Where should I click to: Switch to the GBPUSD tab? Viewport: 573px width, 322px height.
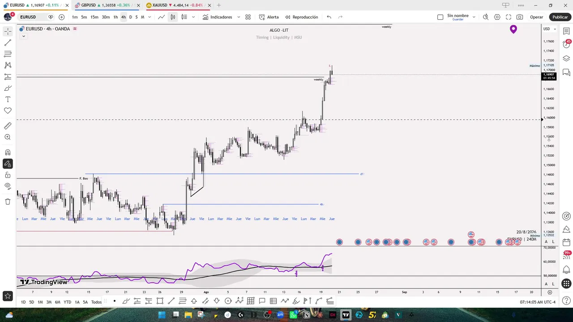coord(107,5)
